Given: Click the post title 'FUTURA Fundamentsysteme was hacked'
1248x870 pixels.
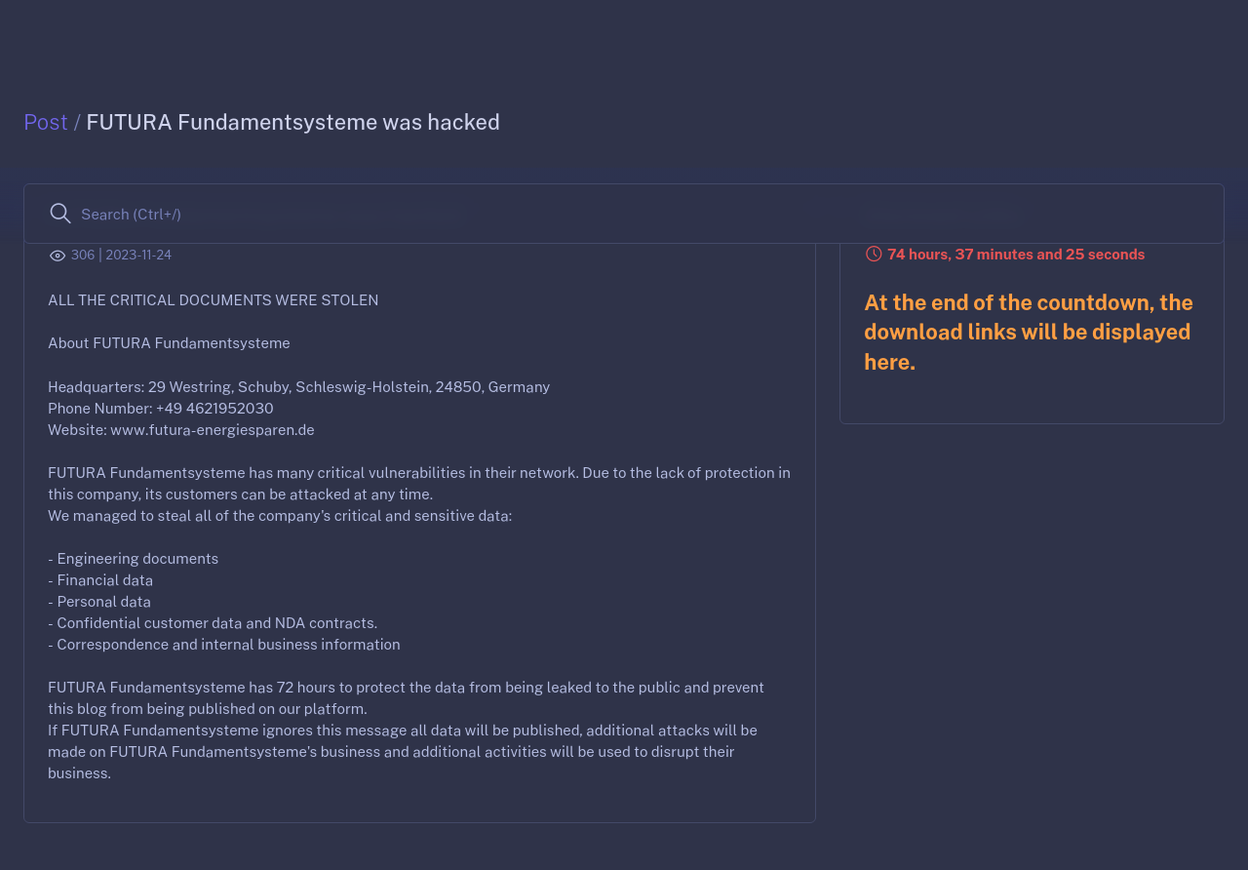Looking at the screenshot, I should pos(292,122).
